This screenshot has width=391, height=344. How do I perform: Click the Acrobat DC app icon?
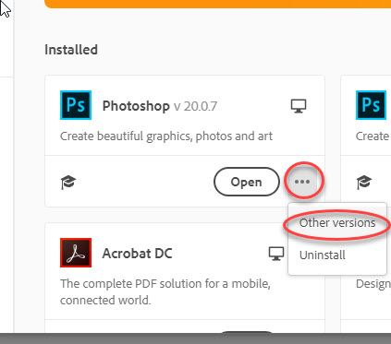76,253
